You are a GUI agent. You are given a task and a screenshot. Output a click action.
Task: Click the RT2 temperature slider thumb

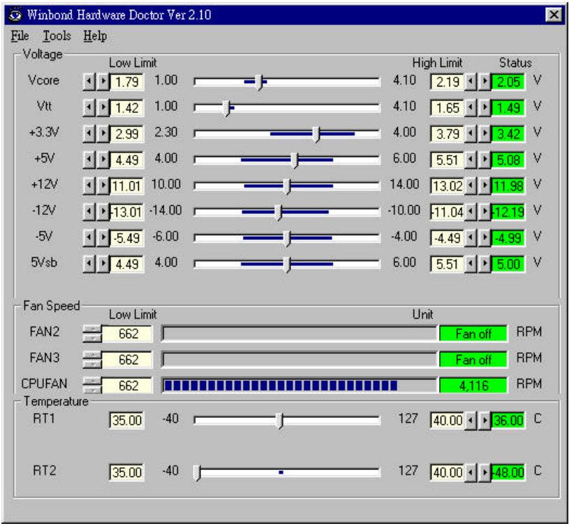(198, 473)
